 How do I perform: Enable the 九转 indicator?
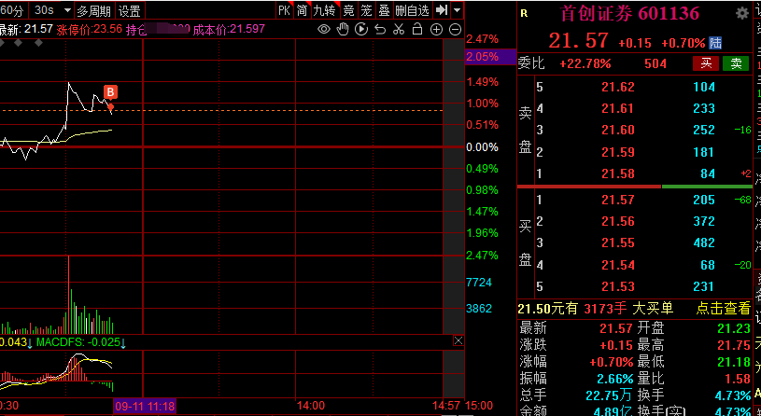(324, 9)
